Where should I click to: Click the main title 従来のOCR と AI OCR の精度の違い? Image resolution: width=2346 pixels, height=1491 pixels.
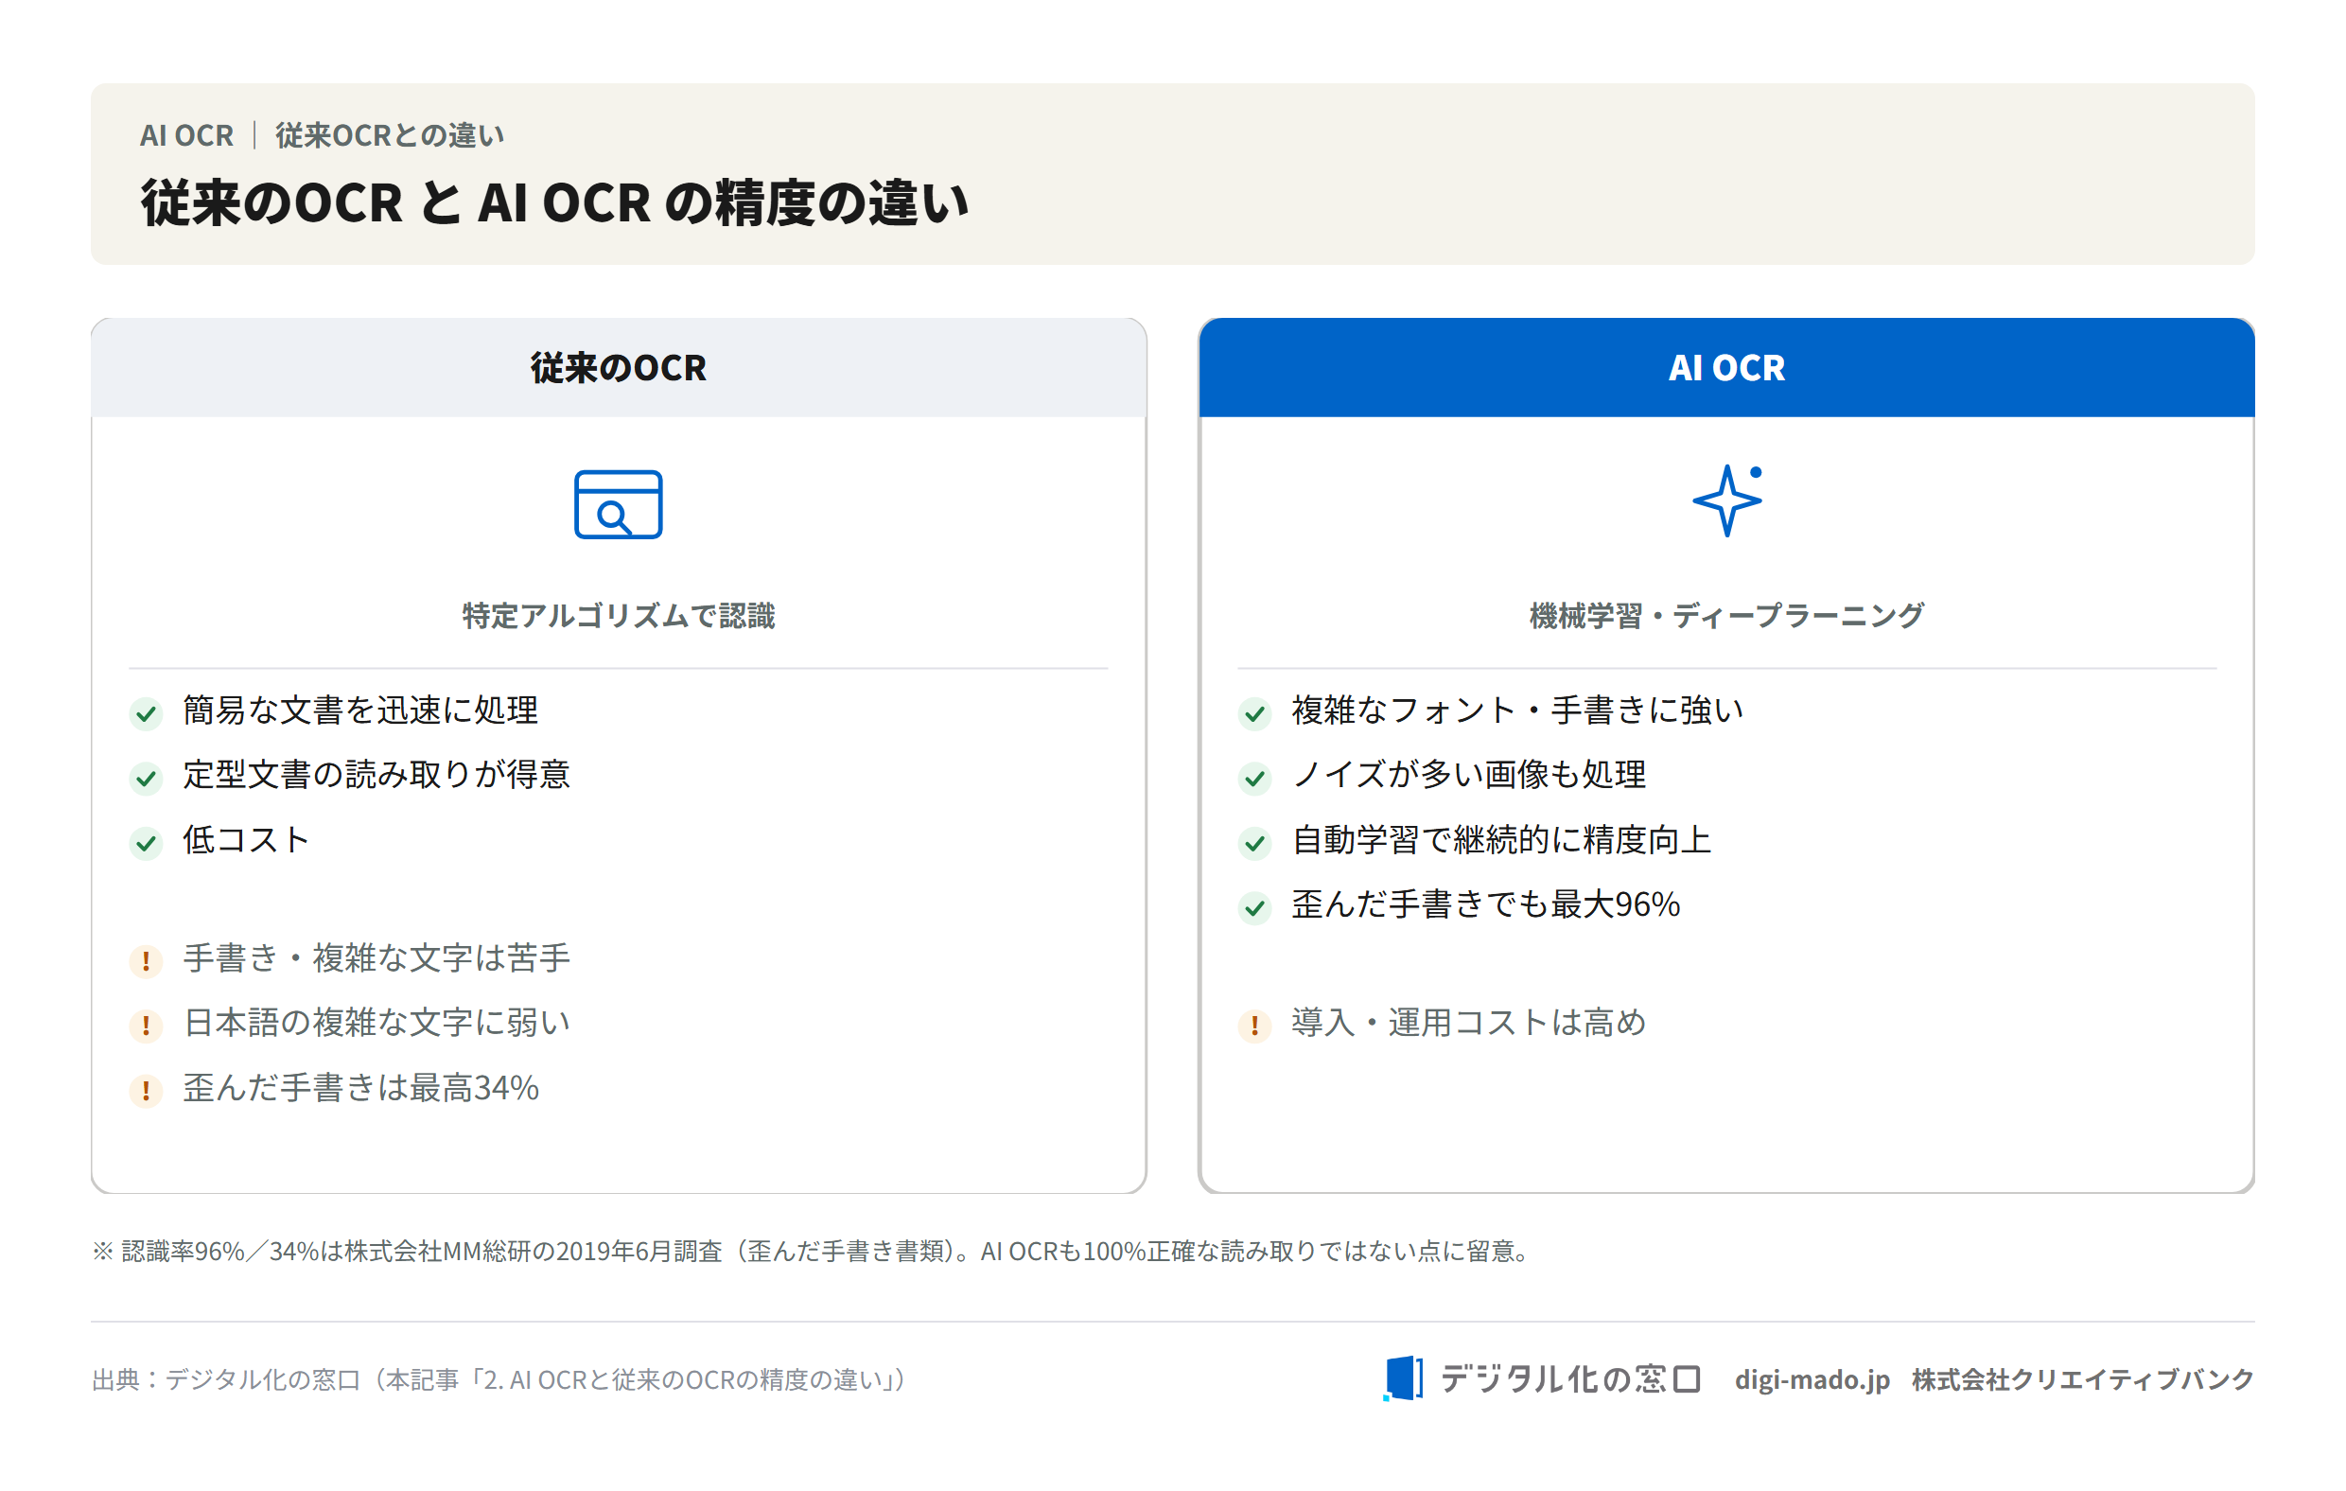click(554, 202)
